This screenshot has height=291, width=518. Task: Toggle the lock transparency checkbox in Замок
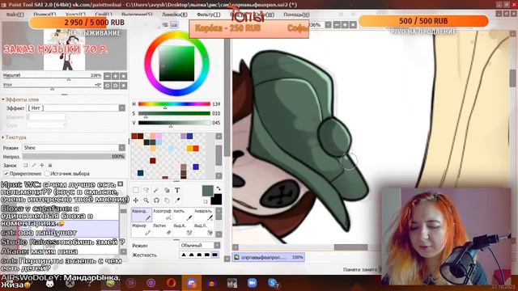(x=25, y=165)
